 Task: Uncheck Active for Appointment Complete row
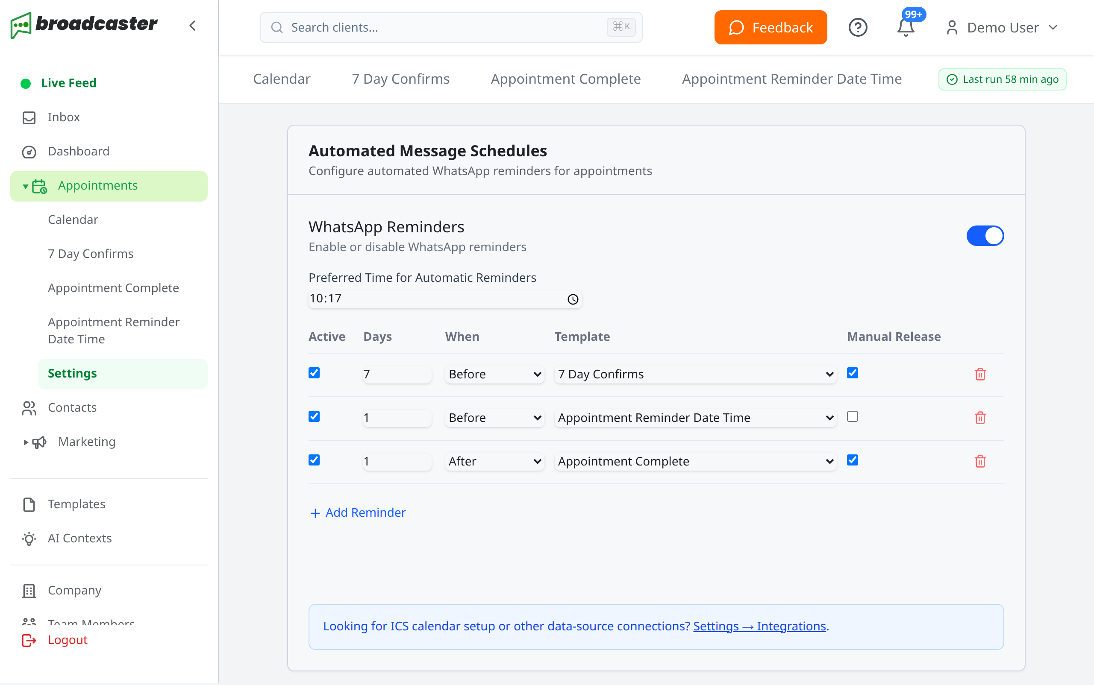pos(314,460)
